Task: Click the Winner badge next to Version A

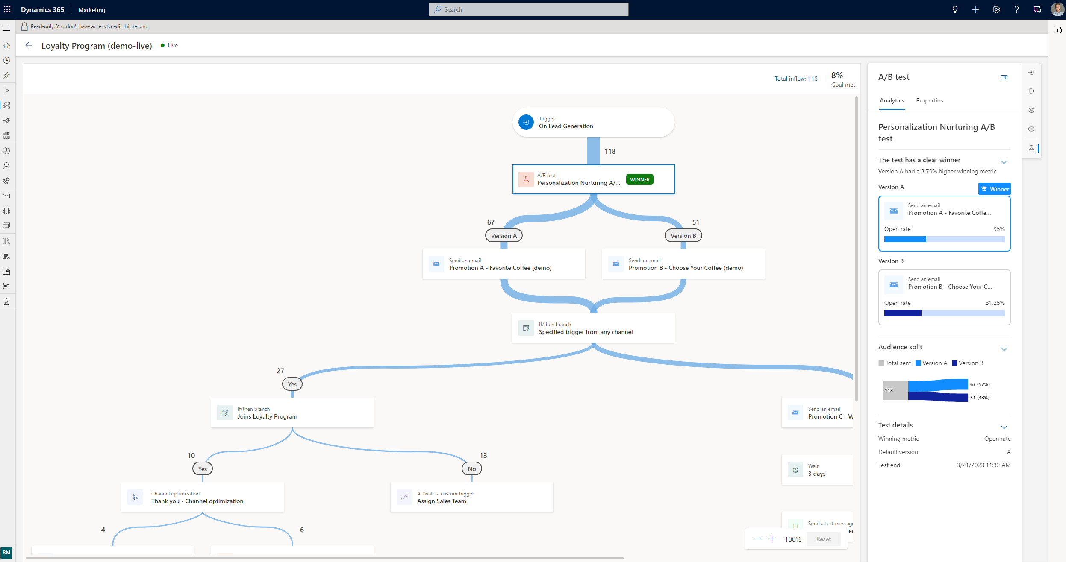Action: click(995, 189)
